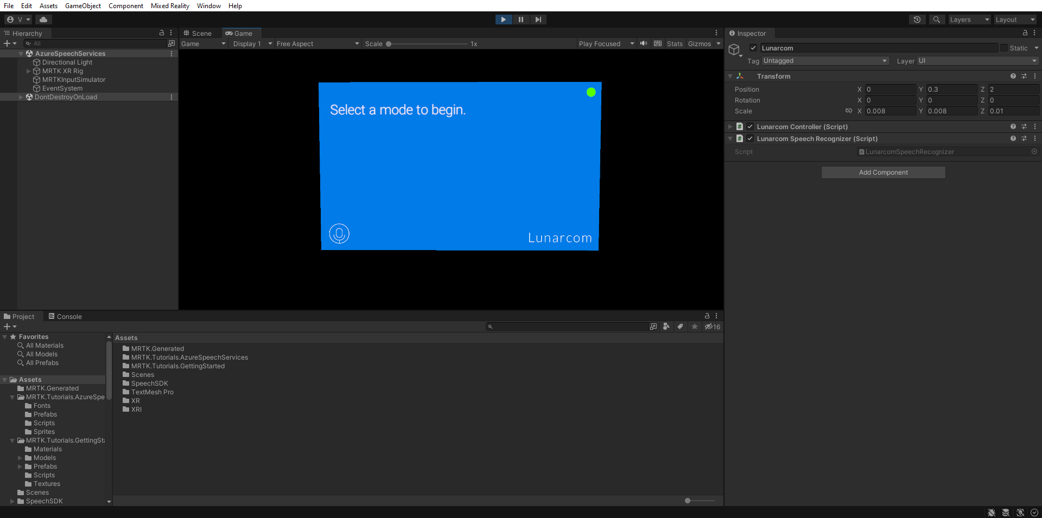This screenshot has width=1042, height=518.
Task: Open the Play Focused dropdown
Action: coord(606,44)
